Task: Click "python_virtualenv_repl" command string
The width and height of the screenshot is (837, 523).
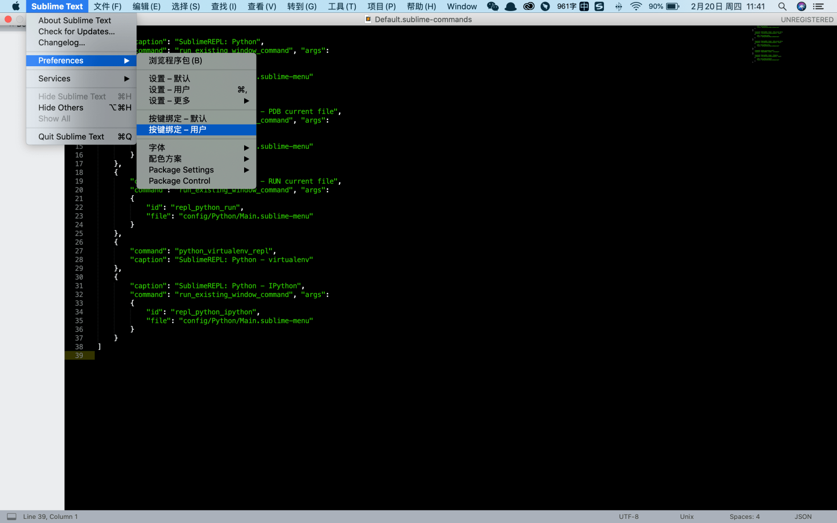Action: point(224,251)
